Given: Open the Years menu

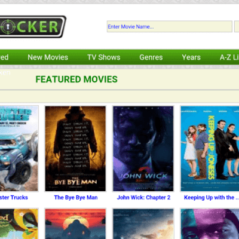Looking at the screenshot, I should 191,57.
